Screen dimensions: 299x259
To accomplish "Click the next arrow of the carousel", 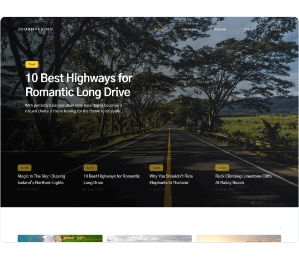I will 280,228.
